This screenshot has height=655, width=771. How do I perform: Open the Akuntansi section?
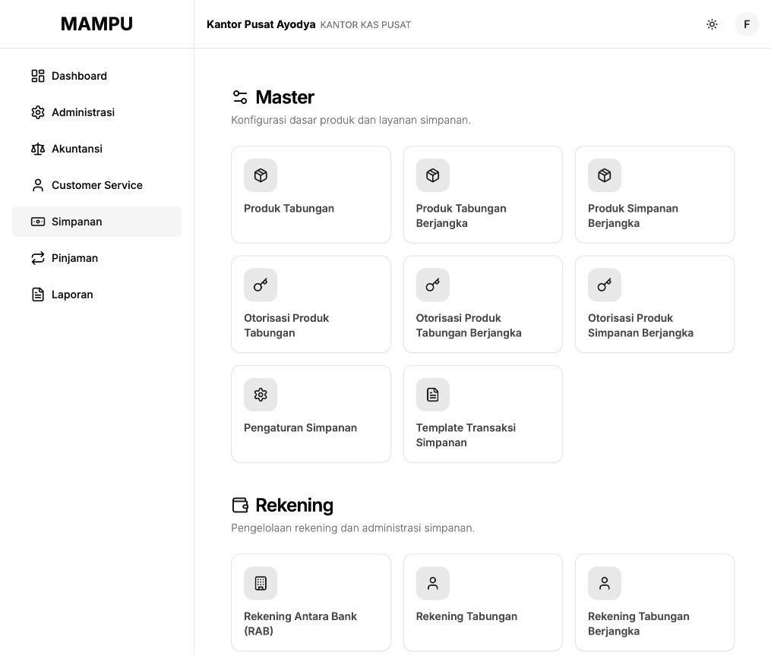tap(97, 149)
